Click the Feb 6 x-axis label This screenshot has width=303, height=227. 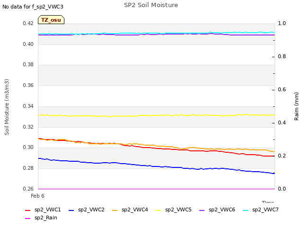(37, 196)
